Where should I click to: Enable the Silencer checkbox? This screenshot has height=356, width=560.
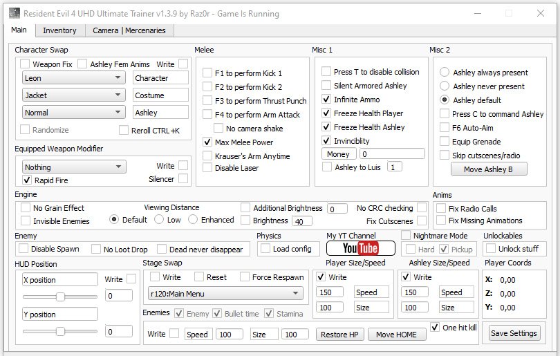(x=183, y=178)
